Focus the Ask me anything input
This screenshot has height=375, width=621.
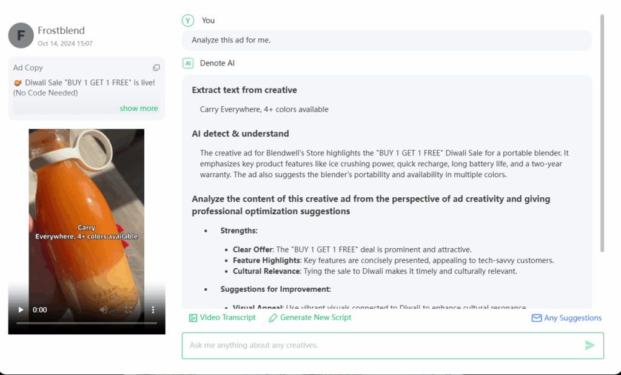tap(382, 345)
